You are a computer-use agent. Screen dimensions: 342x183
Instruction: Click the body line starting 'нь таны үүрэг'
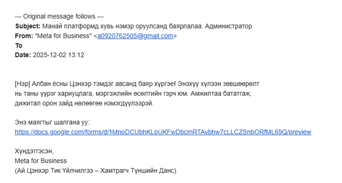pos(133,94)
